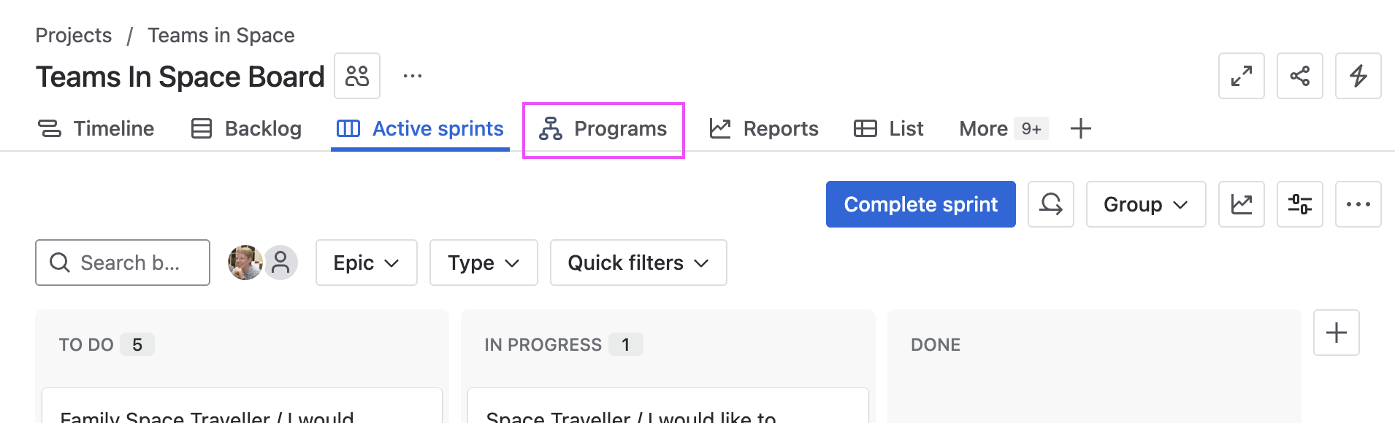Open the Group dropdown

[x=1145, y=204]
